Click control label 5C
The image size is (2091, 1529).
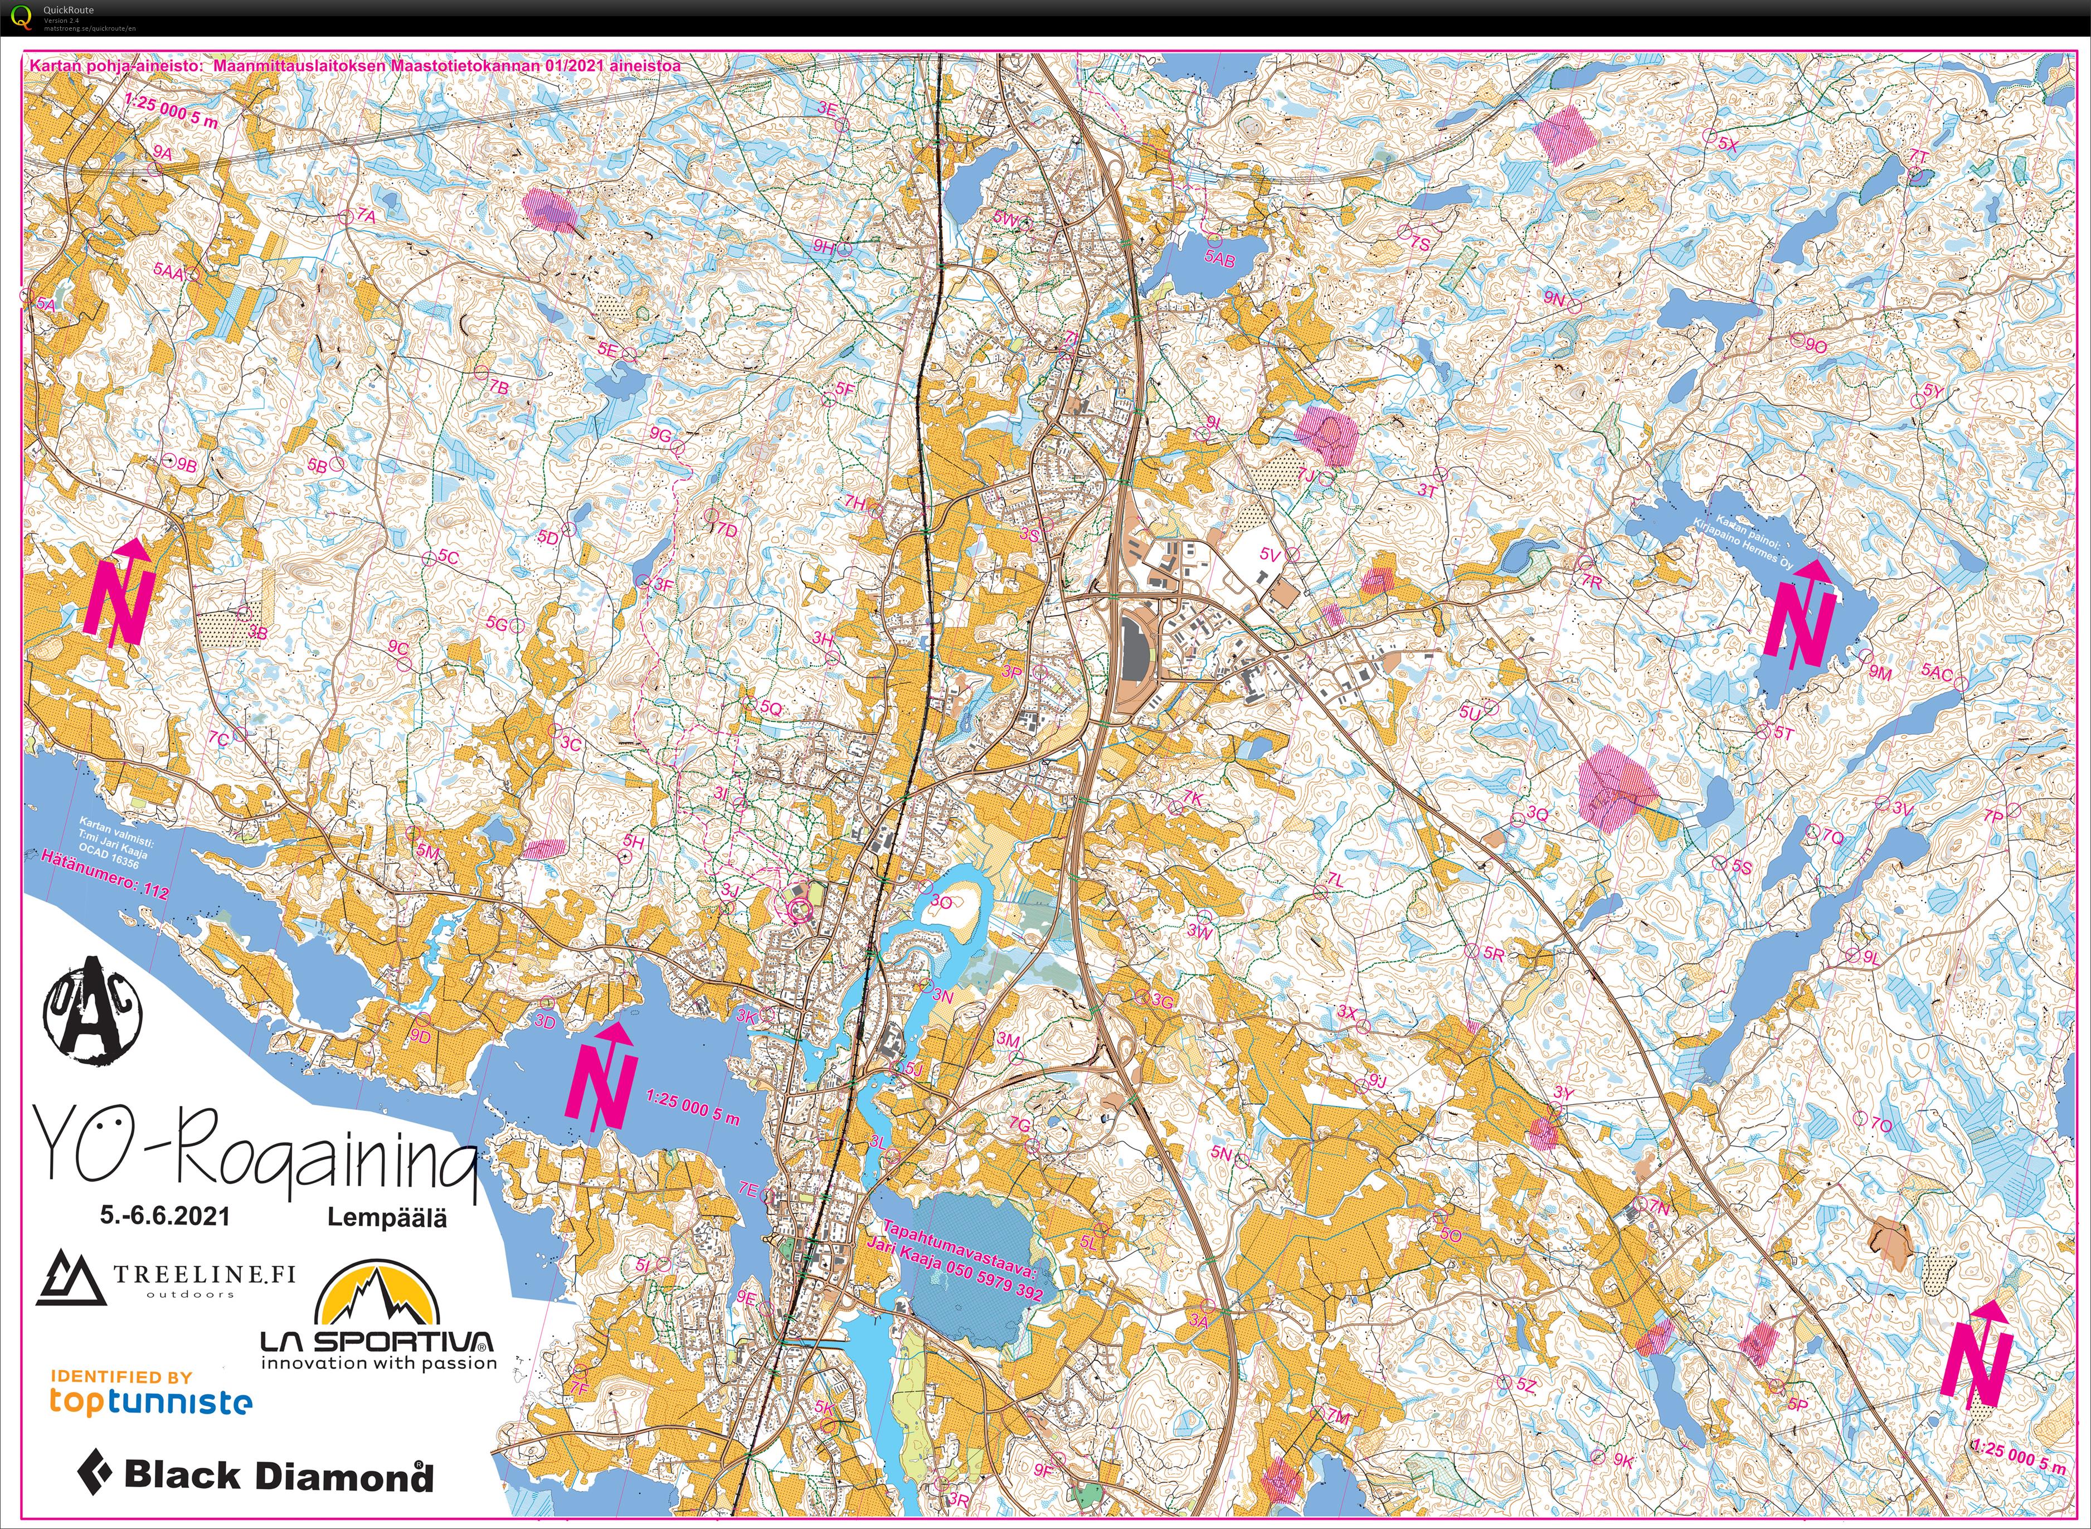448,556
